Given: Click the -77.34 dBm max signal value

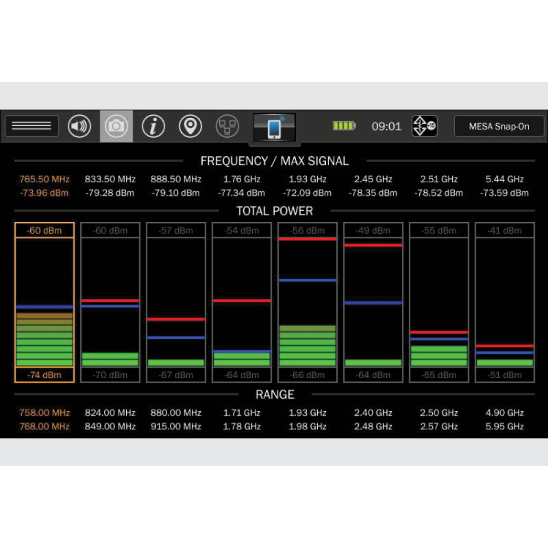Looking at the screenshot, I should coord(242,193).
